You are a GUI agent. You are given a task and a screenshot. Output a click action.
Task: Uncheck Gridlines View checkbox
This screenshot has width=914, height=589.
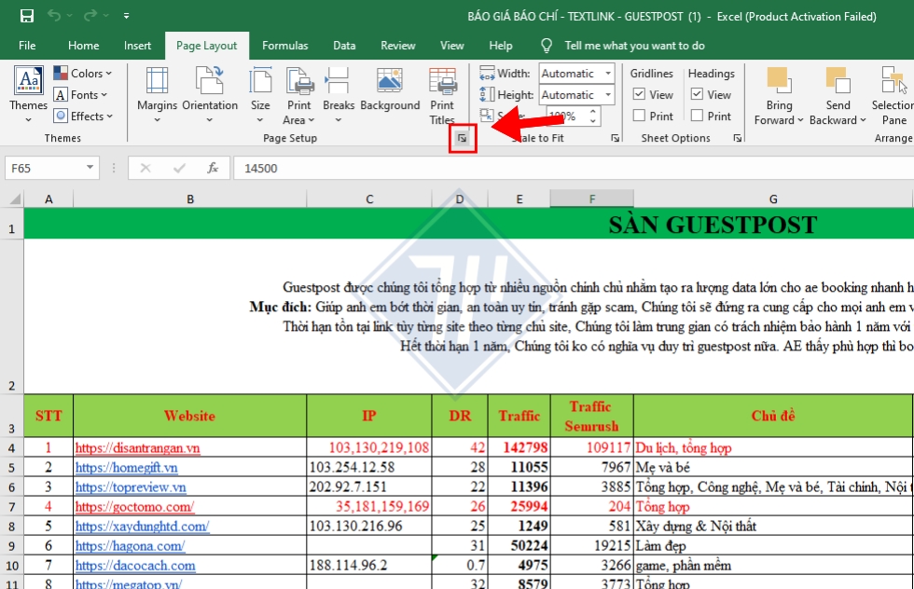pyautogui.click(x=640, y=94)
